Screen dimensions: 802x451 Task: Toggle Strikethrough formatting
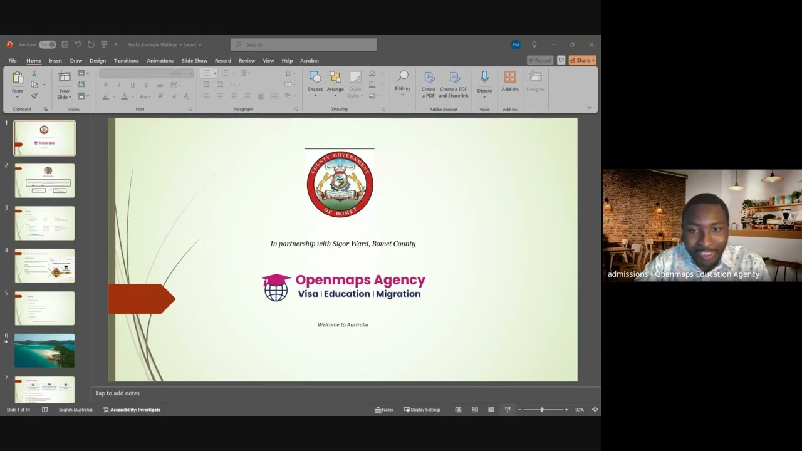tap(159, 85)
